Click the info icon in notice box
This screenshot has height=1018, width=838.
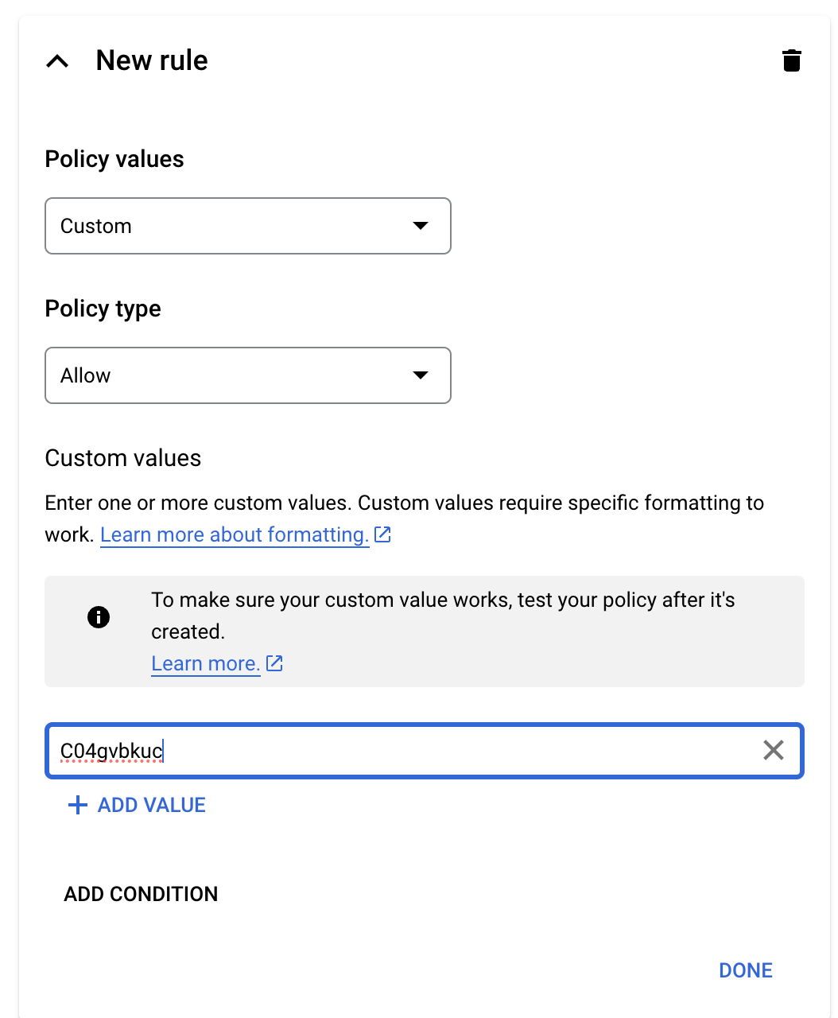pos(99,617)
